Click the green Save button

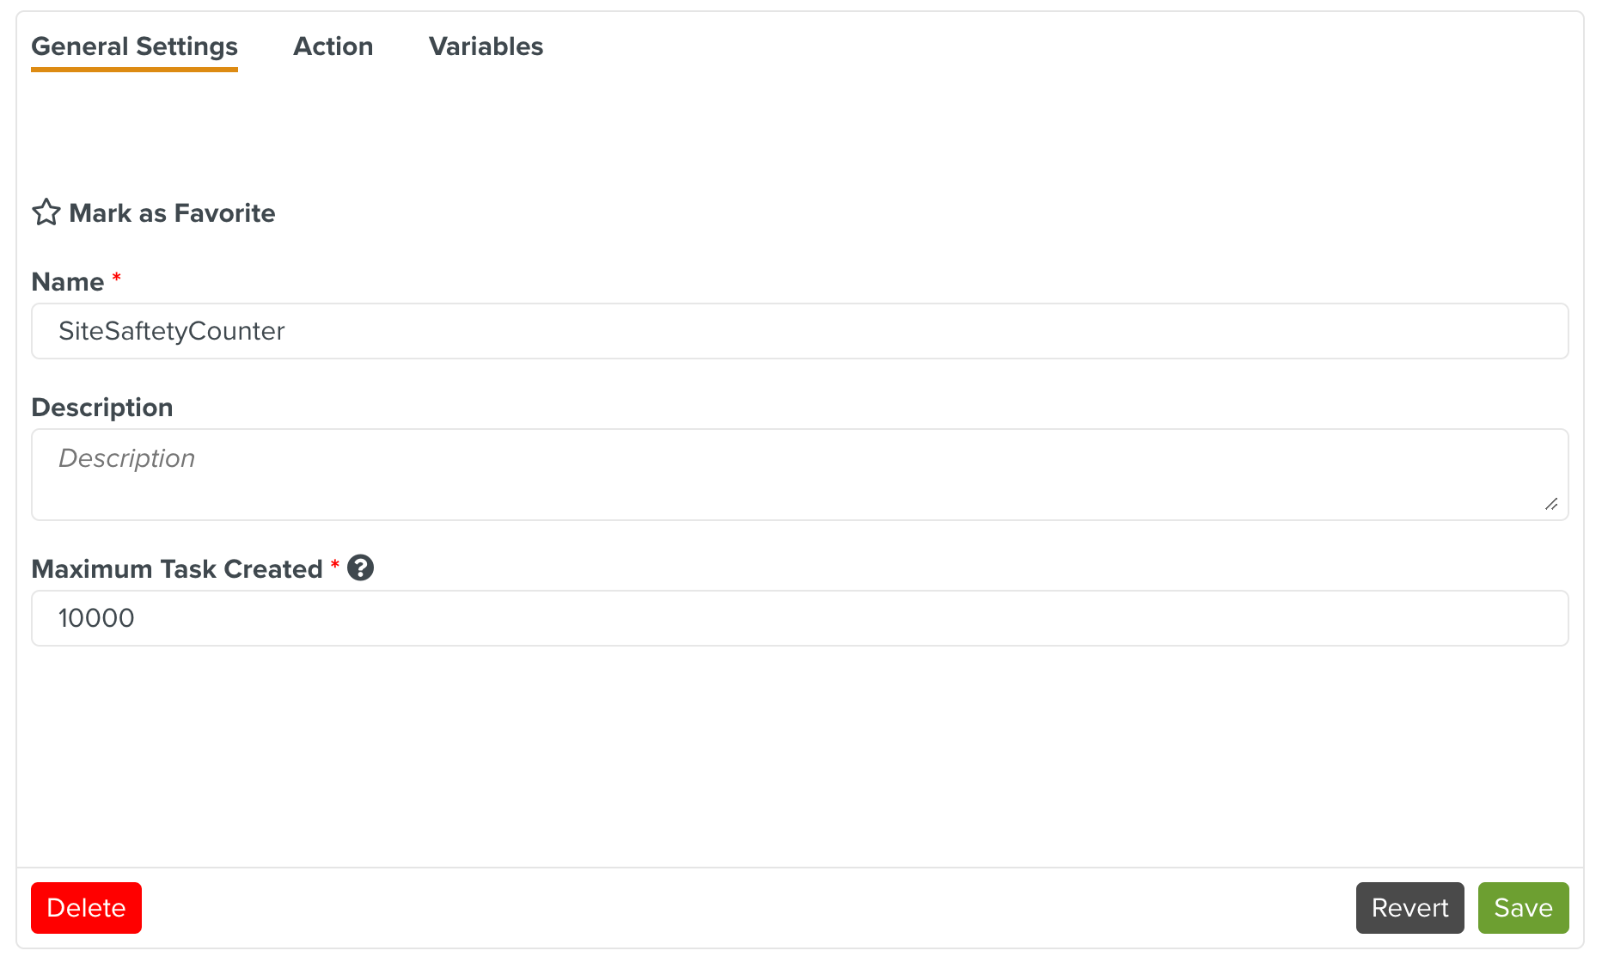pos(1522,907)
